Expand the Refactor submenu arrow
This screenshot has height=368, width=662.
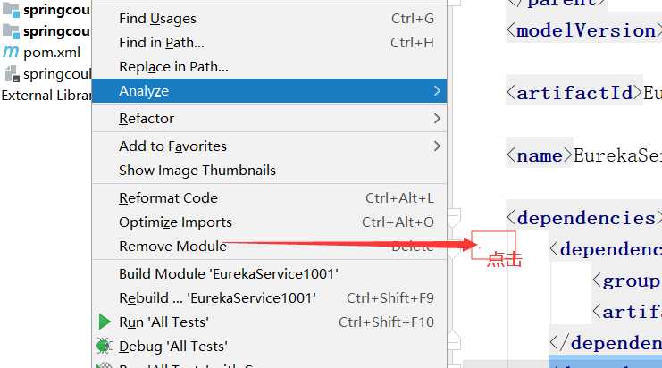coord(436,118)
